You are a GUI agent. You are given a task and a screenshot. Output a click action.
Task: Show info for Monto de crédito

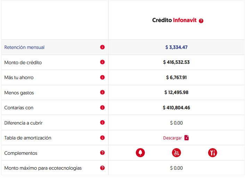coord(102,62)
